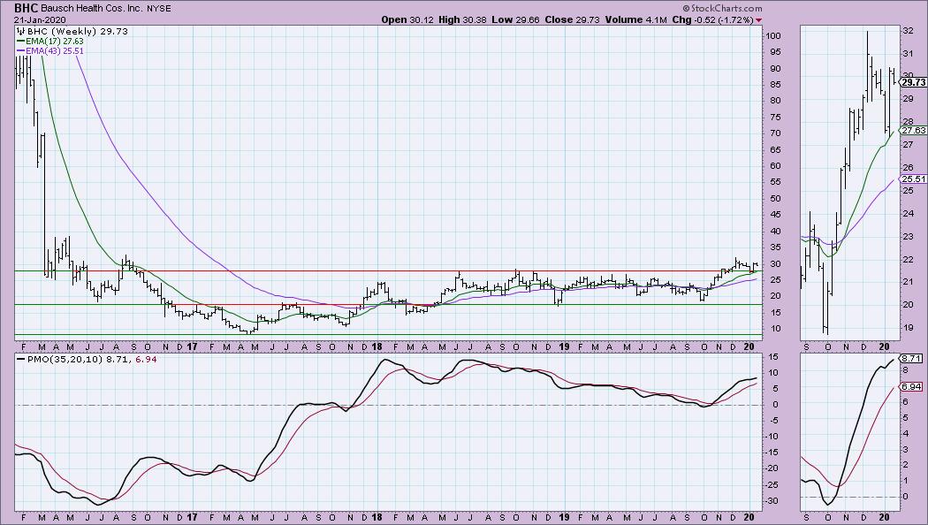Click the 100 label on the price axis
This screenshot has height=525, width=928.
click(773, 35)
